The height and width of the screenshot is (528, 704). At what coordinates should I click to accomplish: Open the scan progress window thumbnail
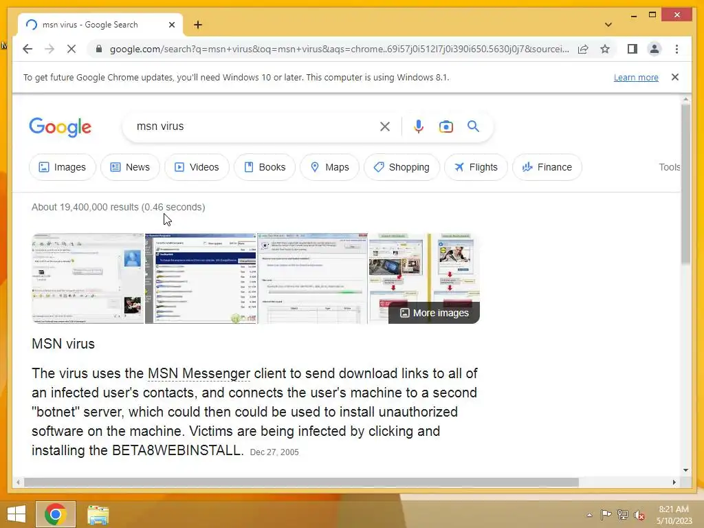click(313, 278)
